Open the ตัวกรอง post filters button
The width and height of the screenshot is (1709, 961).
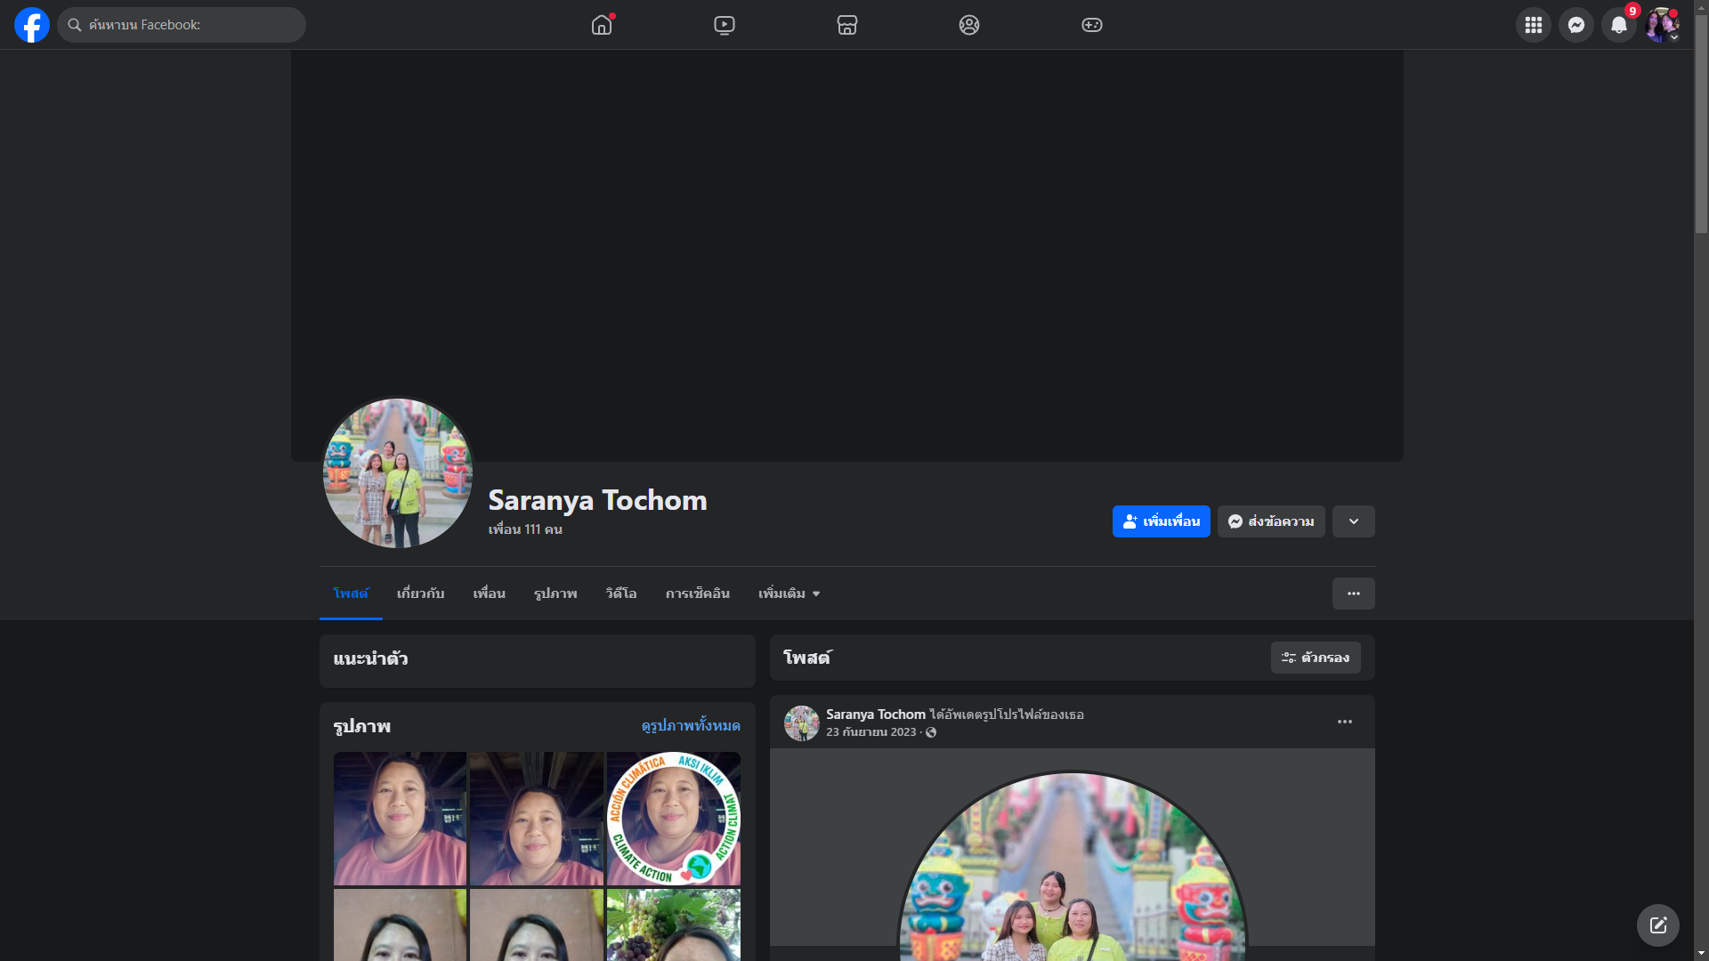click(1315, 658)
